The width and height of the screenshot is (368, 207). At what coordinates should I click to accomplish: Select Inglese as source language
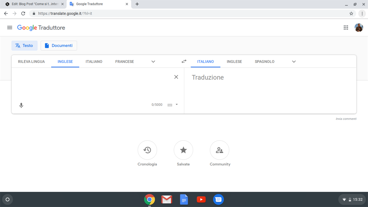click(65, 62)
